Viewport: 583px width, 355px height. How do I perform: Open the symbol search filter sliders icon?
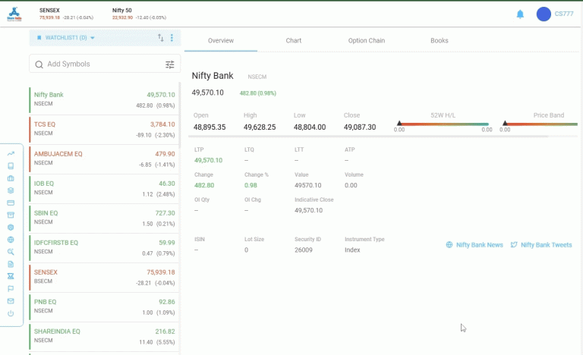170,64
